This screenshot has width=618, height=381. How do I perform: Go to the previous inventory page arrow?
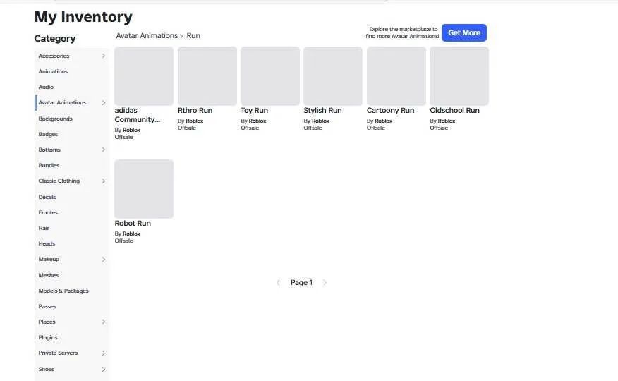coord(278,282)
